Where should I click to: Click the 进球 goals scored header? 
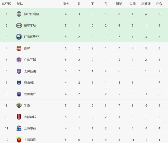(119, 4)
